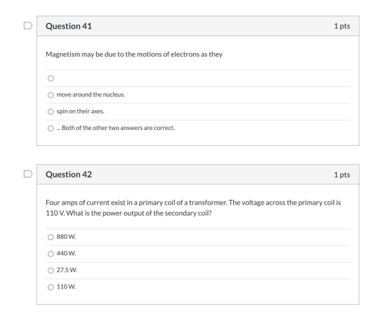Pick 'Both of the other two answers' option

click(50, 128)
